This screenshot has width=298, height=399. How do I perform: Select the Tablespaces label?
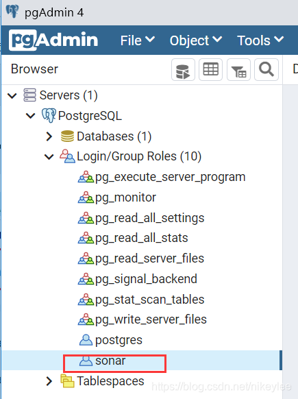[110, 381]
